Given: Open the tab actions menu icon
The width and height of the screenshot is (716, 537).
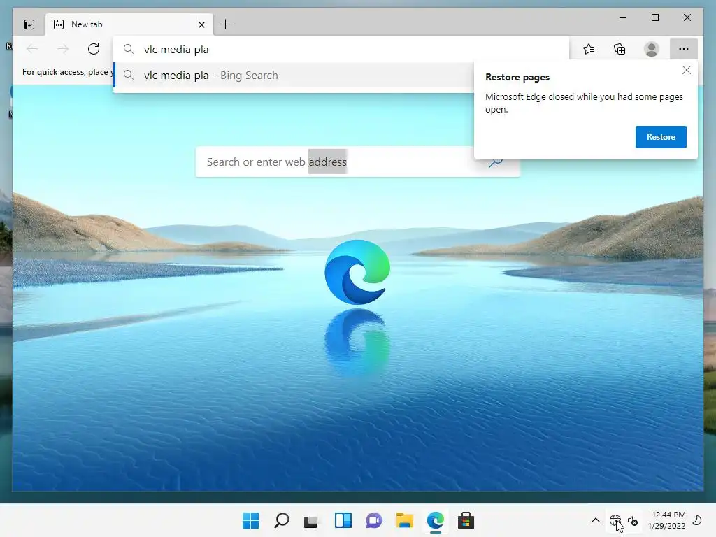Looking at the screenshot, I should 29,24.
